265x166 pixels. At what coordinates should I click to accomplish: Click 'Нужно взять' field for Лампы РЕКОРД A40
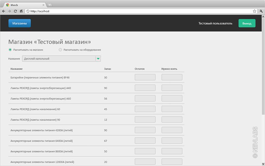pos(172,88)
